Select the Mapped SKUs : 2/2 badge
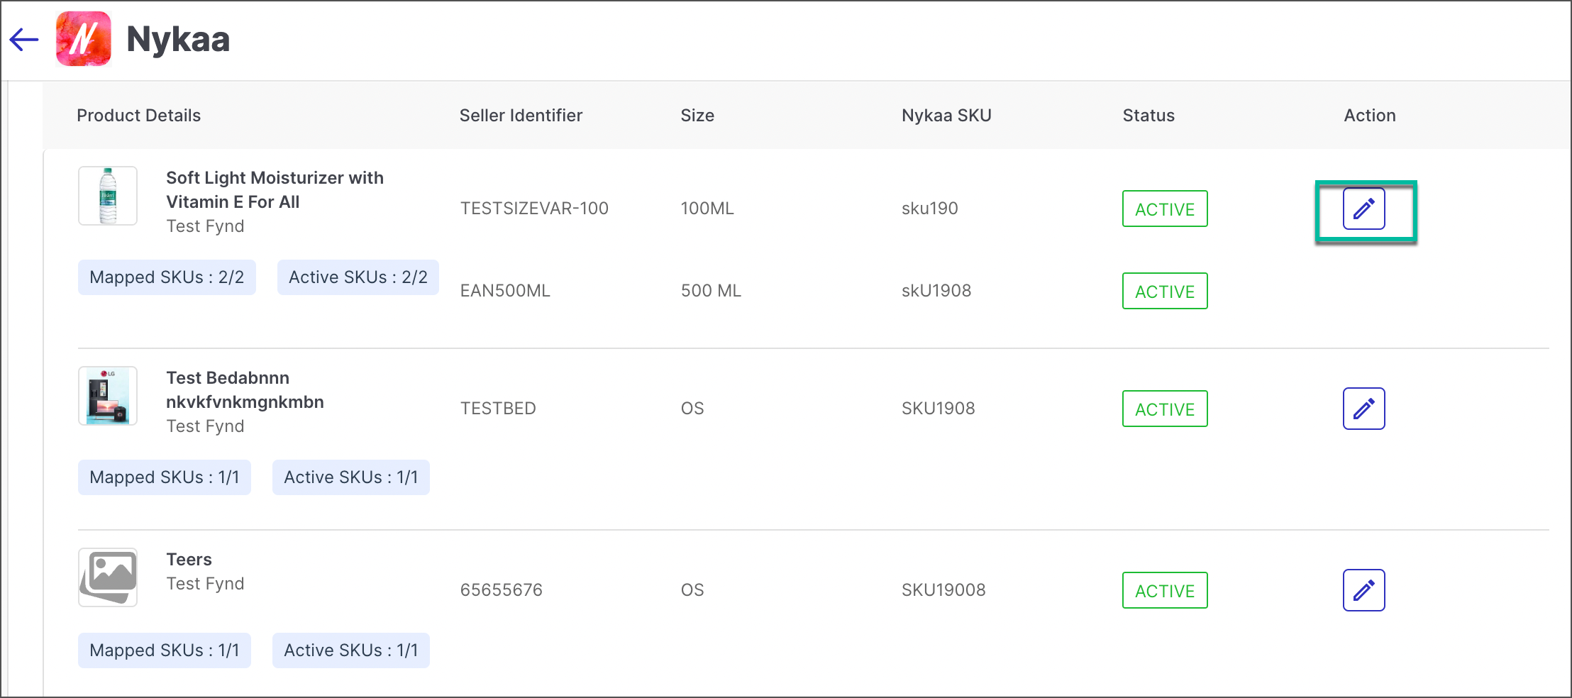Image resolution: width=1572 pixels, height=698 pixels. (x=167, y=277)
